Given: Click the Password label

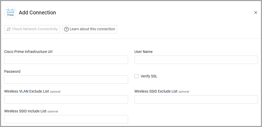Looking at the screenshot, I should (x=12, y=71).
